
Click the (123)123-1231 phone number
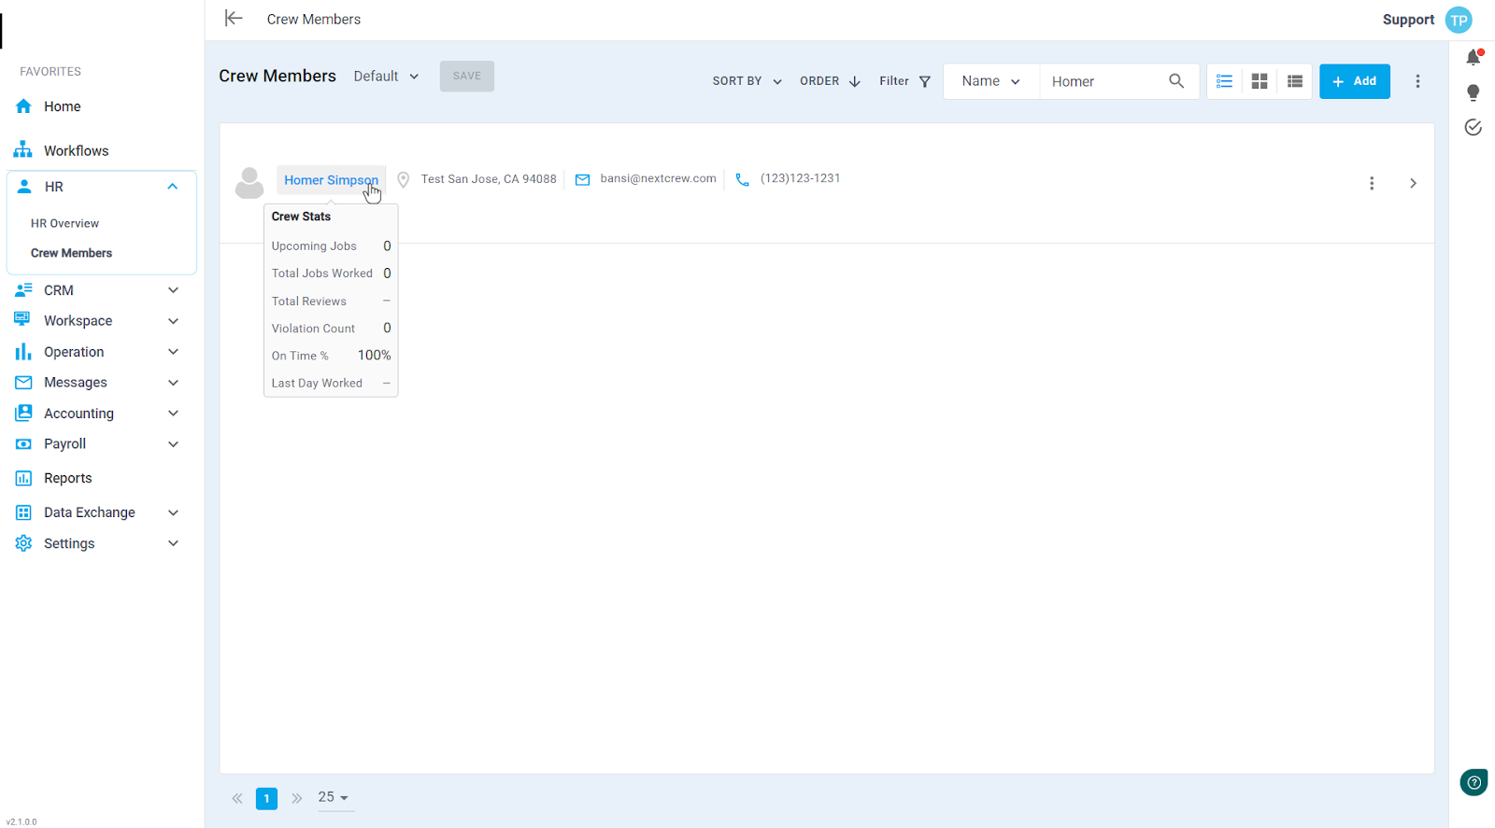[x=800, y=178]
